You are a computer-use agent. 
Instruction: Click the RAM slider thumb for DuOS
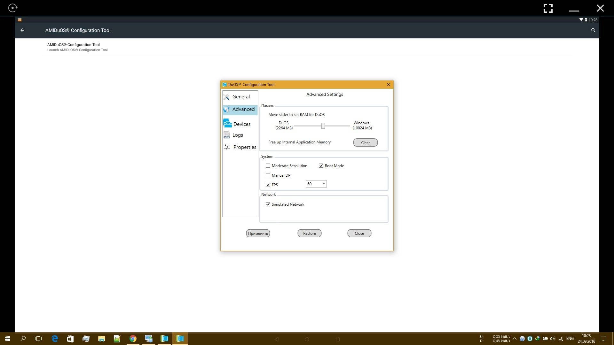coord(323,126)
